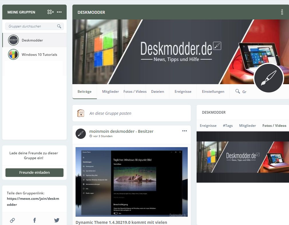289x225 pixels.
Task: Select Mitglieder in the right Deskmodder panel
Action: [248, 126]
